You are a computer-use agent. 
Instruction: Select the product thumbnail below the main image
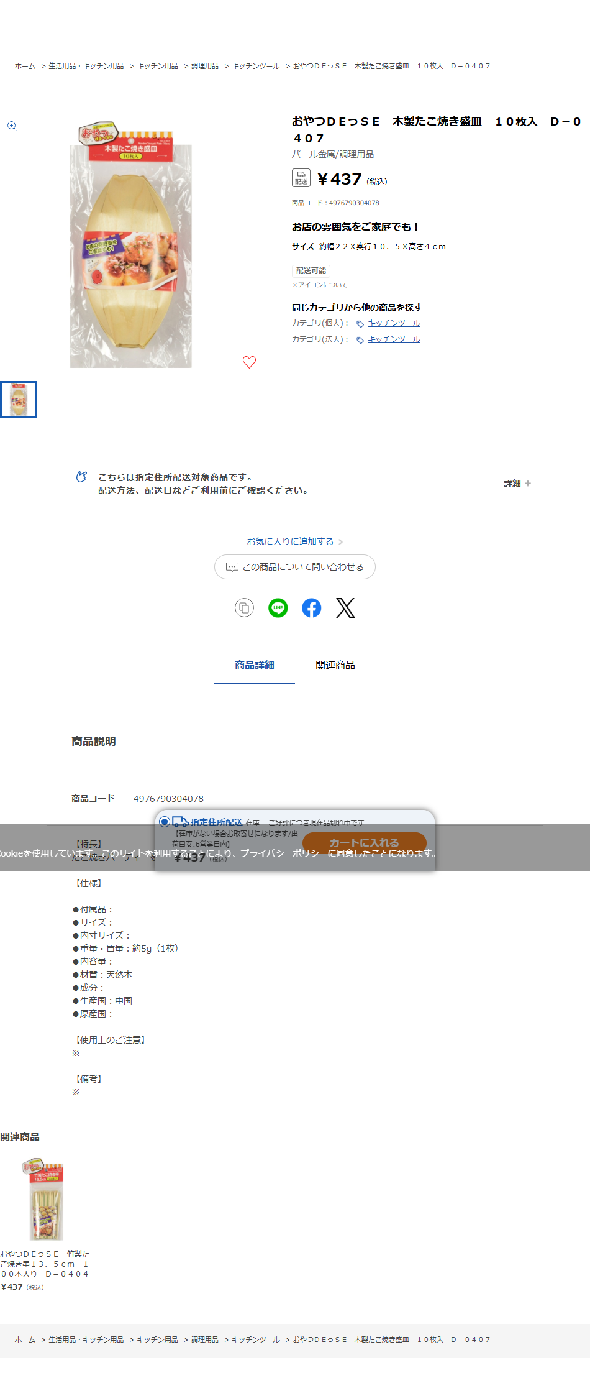coord(19,400)
